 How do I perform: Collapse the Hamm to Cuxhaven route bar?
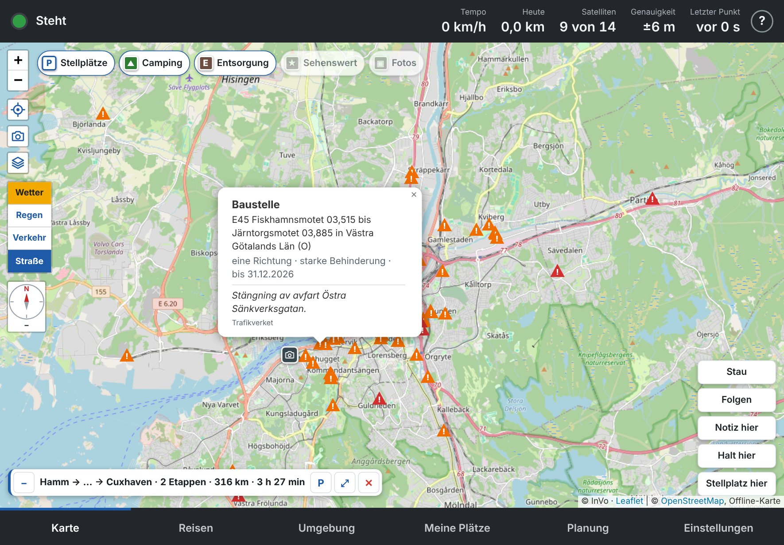click(24, 483)
